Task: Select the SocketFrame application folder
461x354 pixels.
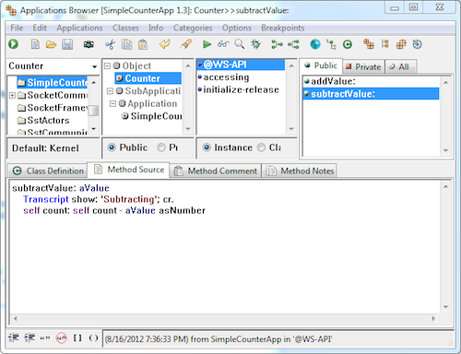Action: coord(53,108)
